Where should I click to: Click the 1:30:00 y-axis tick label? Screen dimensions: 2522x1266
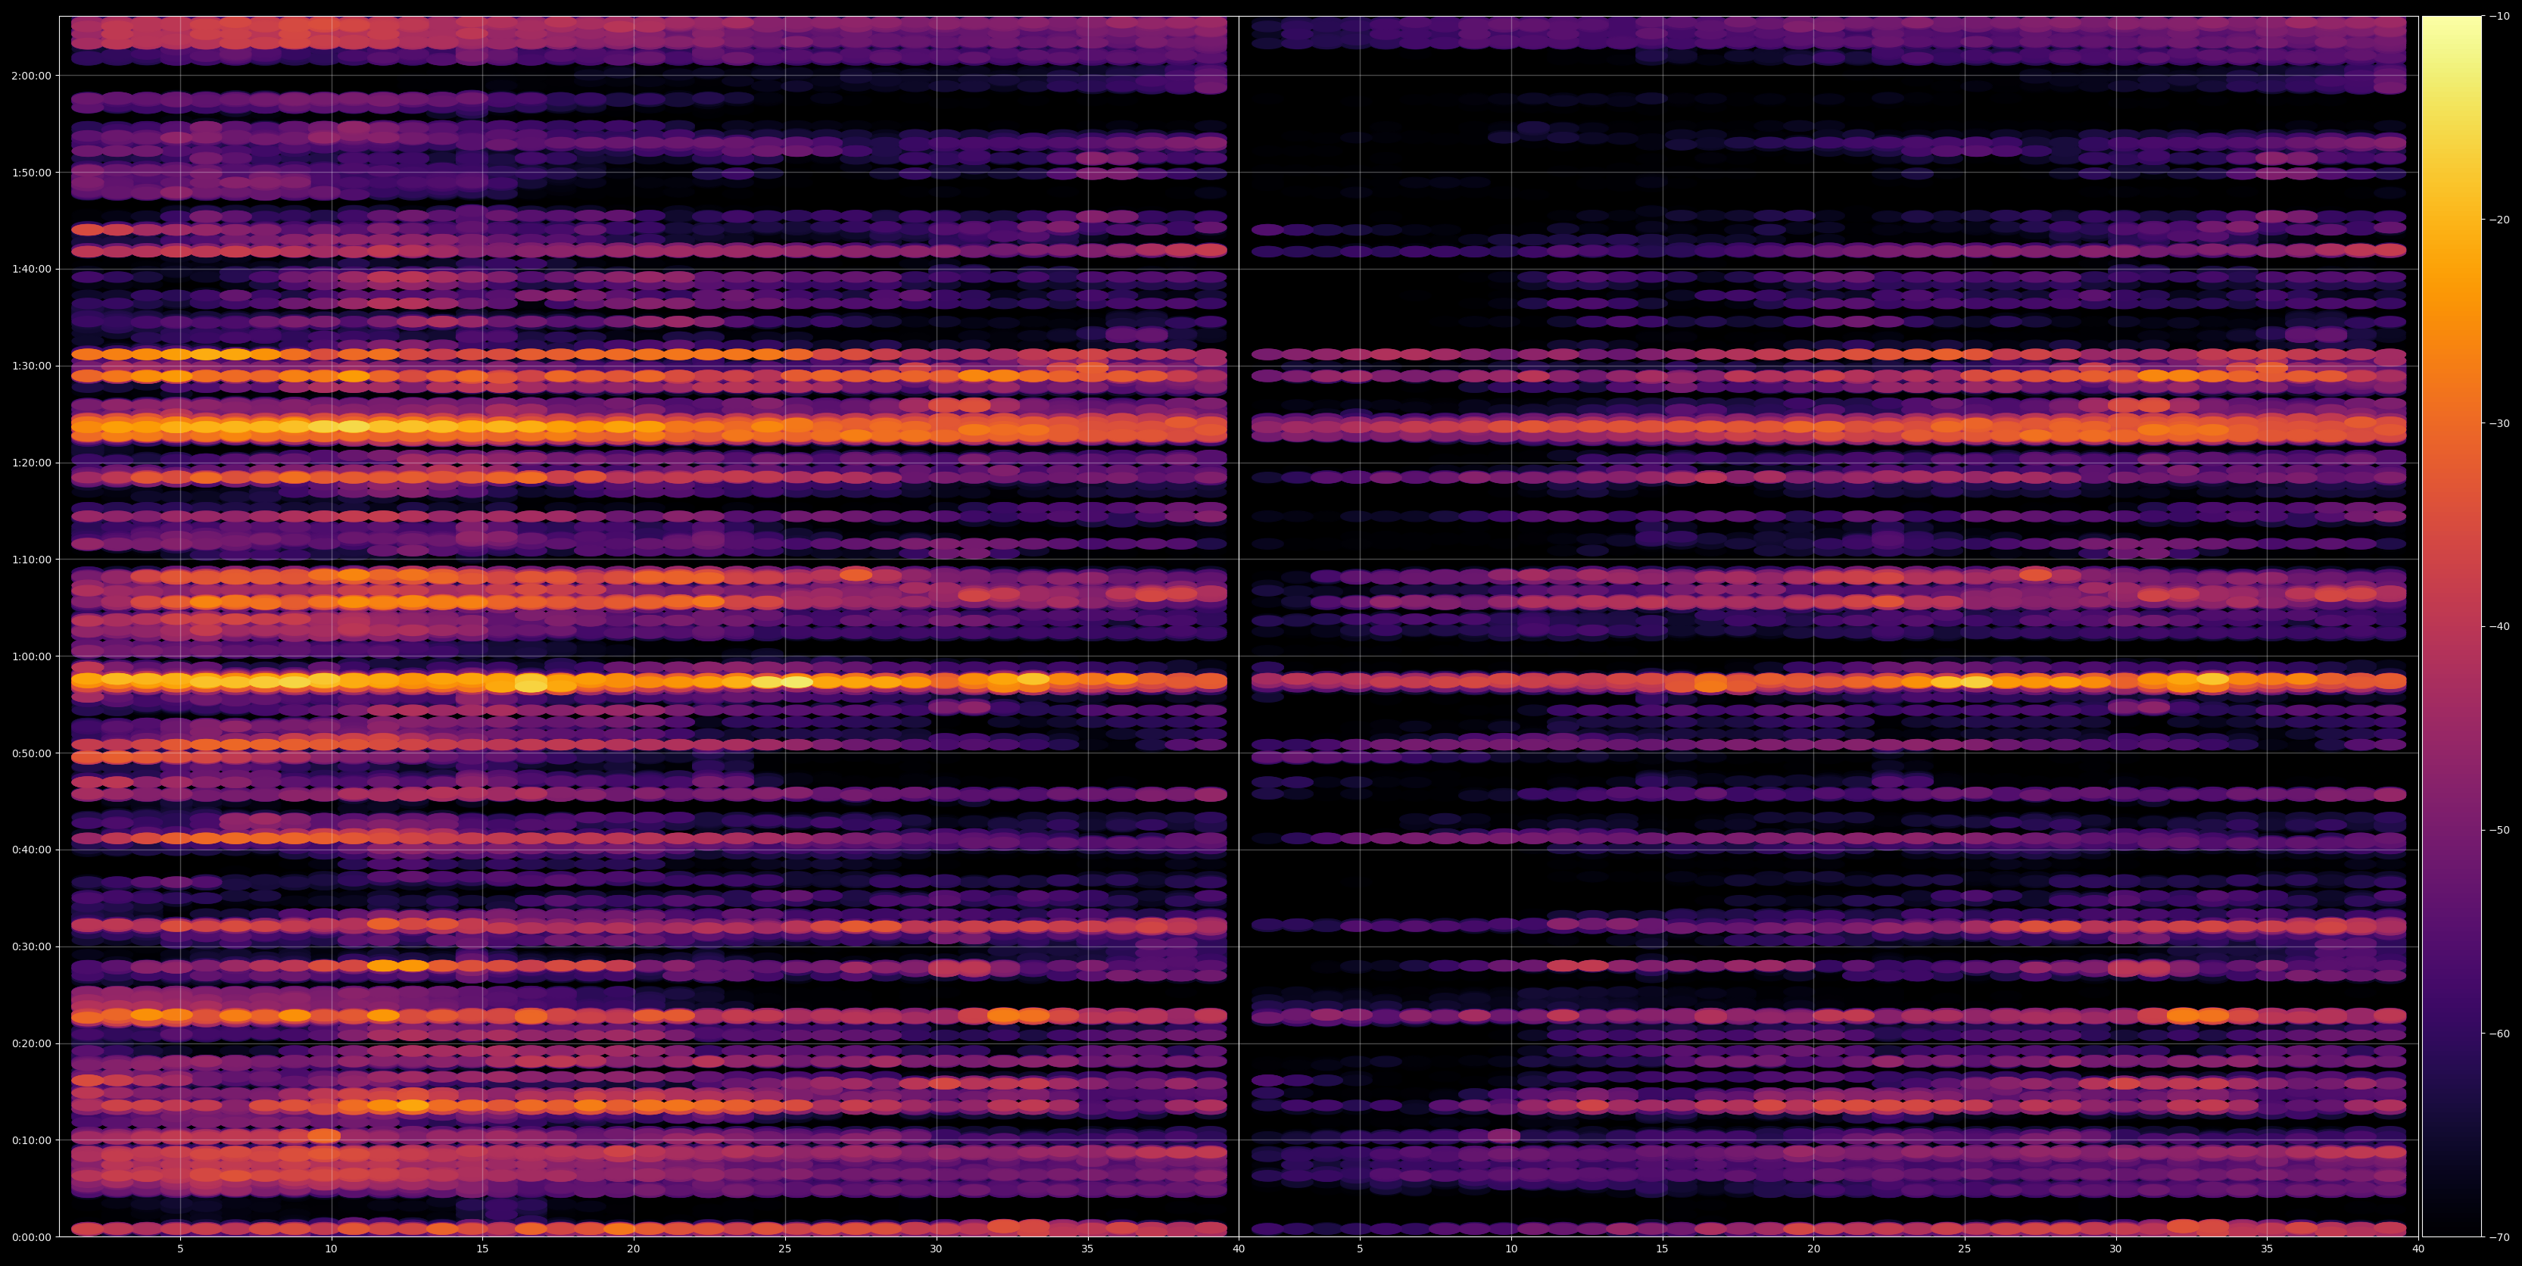pyautogui.click(x=31, y=366)
